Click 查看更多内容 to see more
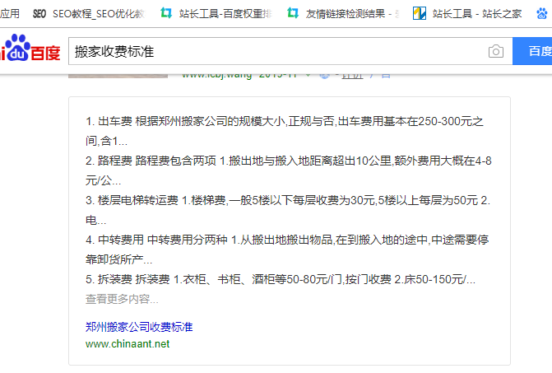The image size is (552, 373). pos(122,299)
